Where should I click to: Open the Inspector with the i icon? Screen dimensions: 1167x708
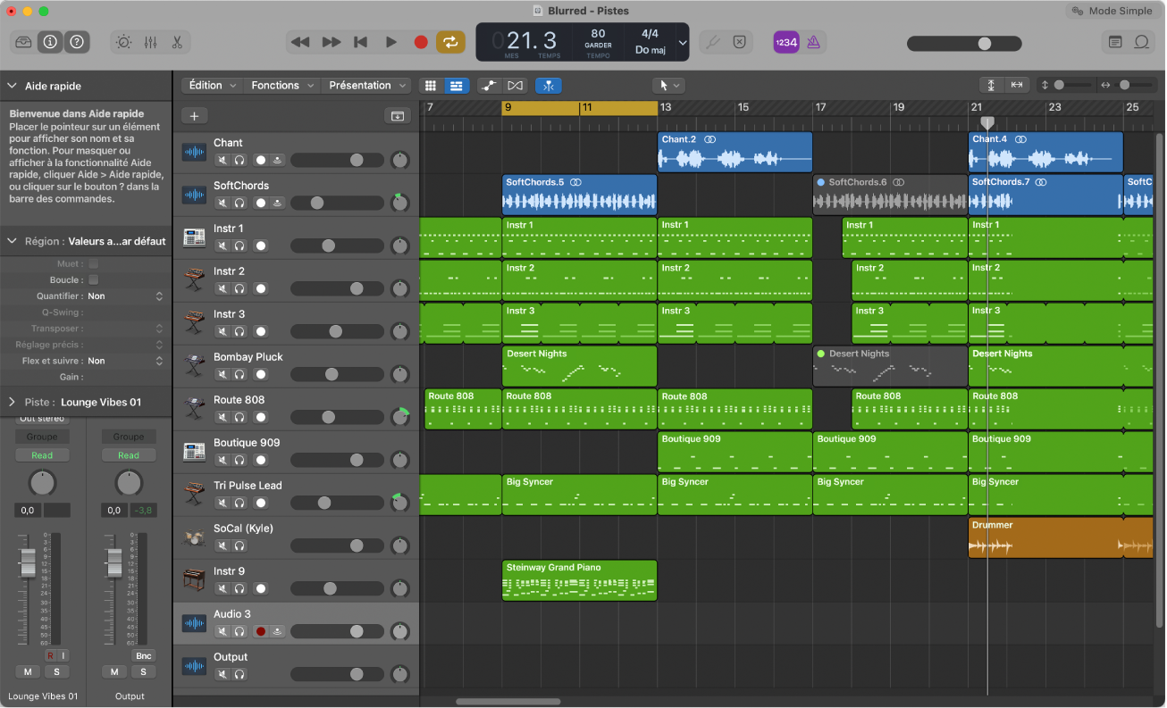50,42
